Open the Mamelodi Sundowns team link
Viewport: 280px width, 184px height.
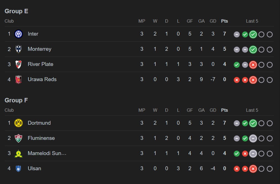click(47, 153)
